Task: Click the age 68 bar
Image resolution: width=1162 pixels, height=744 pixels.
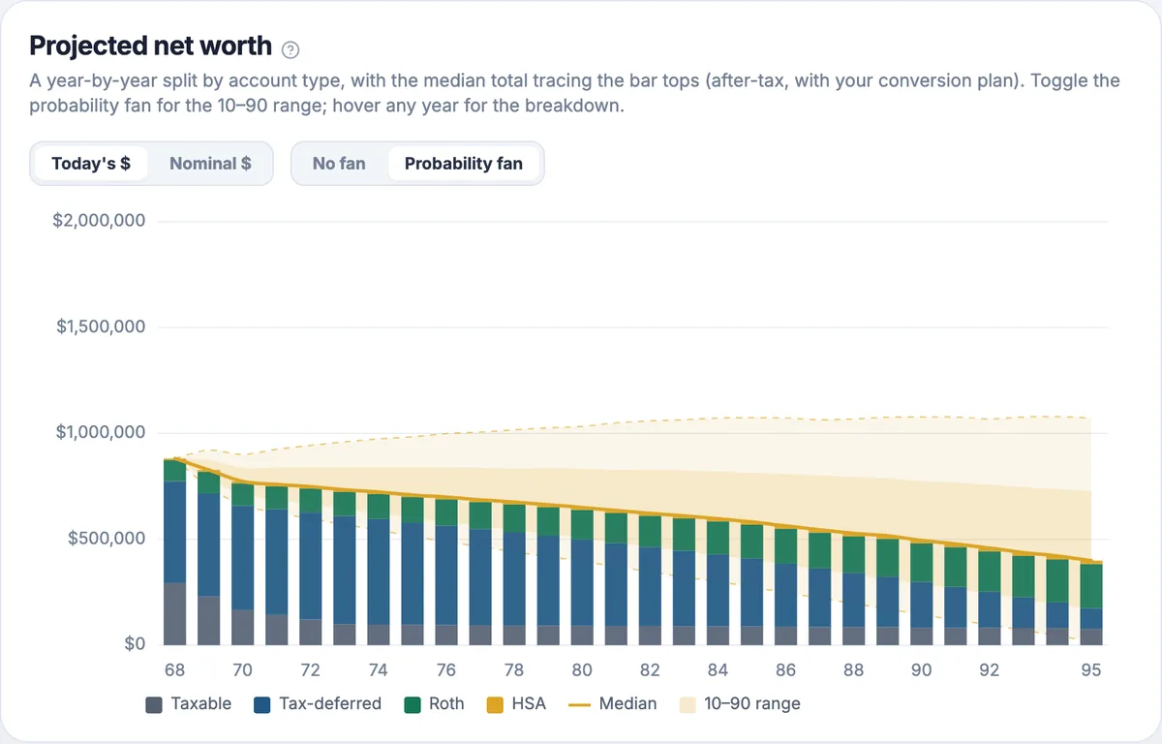Action: (x=174, y=552)
